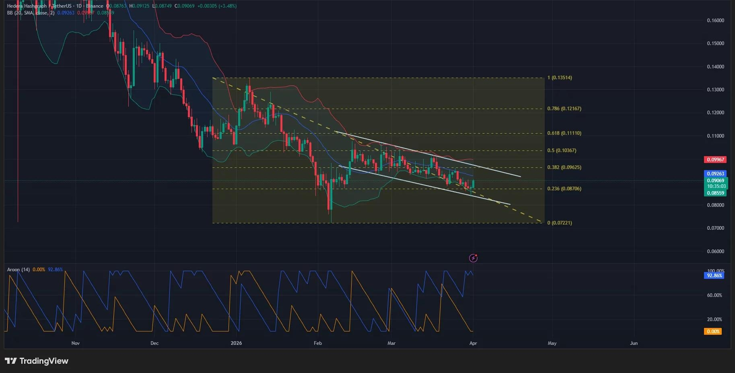Select Fibonacci level label 0.618 (0.11110)
The image size is (735, 373).
point(564,133)
